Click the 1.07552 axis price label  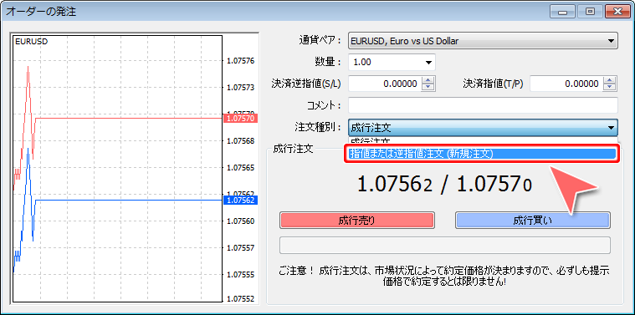pyautogui.click(x=241, y=299)
